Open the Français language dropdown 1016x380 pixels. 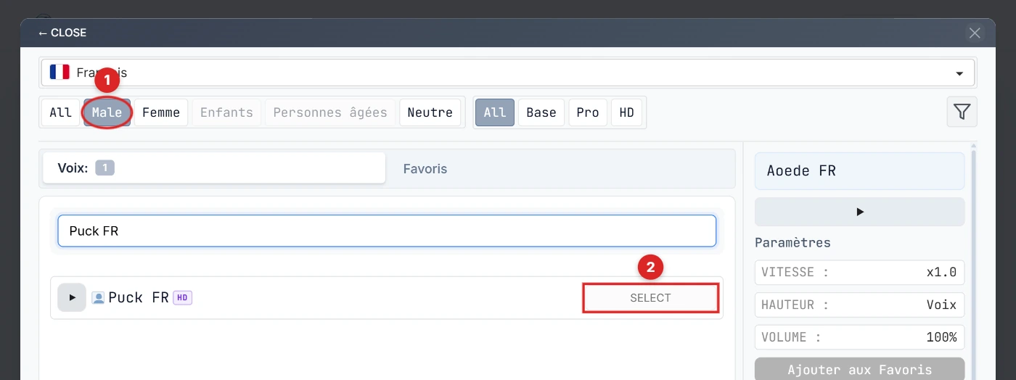click(x=508, y=73)
